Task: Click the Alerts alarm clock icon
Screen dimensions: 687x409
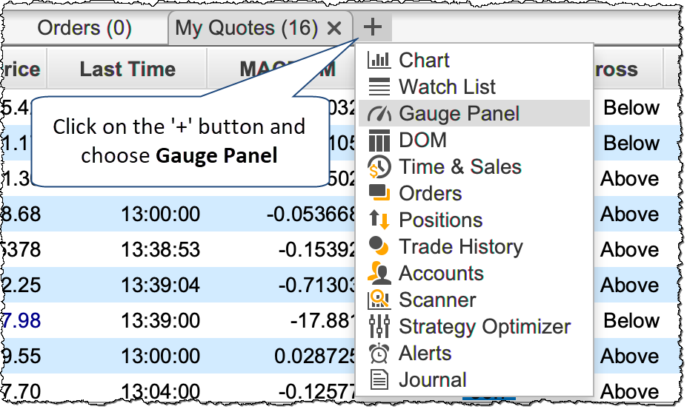Action: tap(379, 354)
